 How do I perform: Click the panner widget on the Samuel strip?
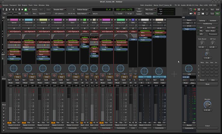coord(13,68)
